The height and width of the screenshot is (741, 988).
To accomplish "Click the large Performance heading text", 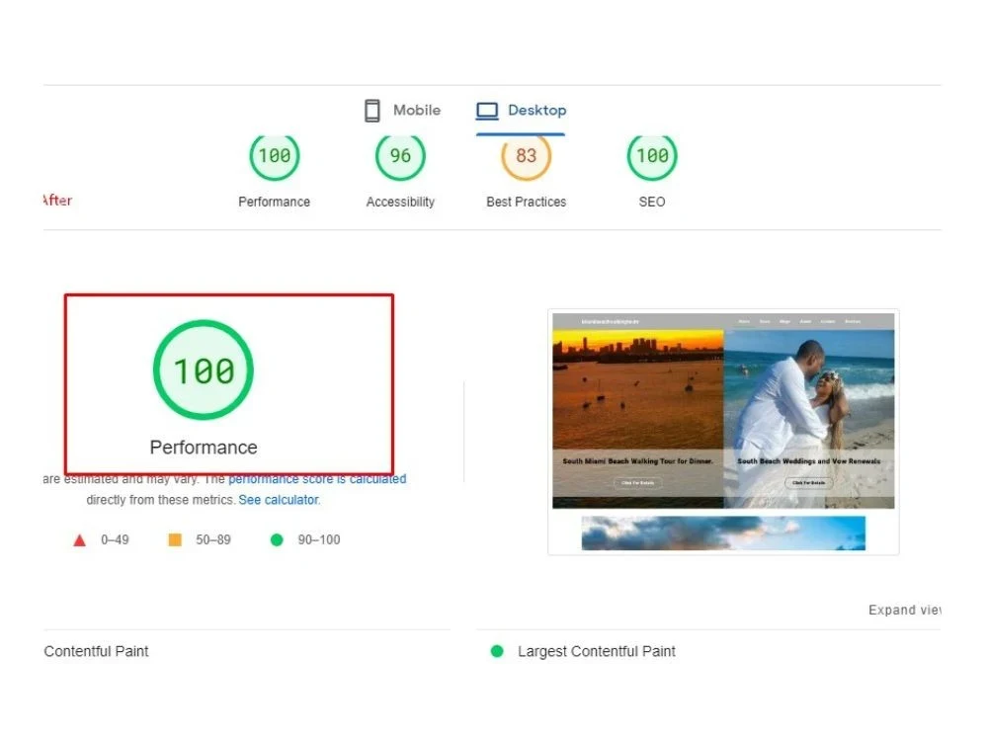I will coord(204,448).
